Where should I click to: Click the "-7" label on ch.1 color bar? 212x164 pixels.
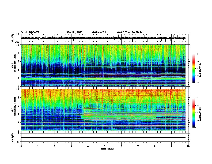[197, 83]
